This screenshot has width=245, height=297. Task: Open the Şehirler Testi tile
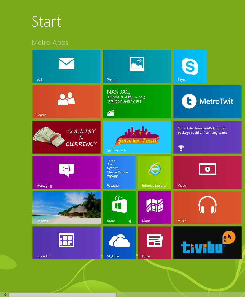click(137, 137)
